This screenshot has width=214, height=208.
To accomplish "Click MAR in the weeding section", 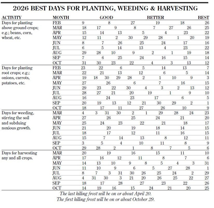I will pyautogui.click(x=57, y=113).
